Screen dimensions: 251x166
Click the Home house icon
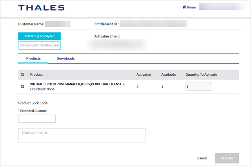coord(184,7)
